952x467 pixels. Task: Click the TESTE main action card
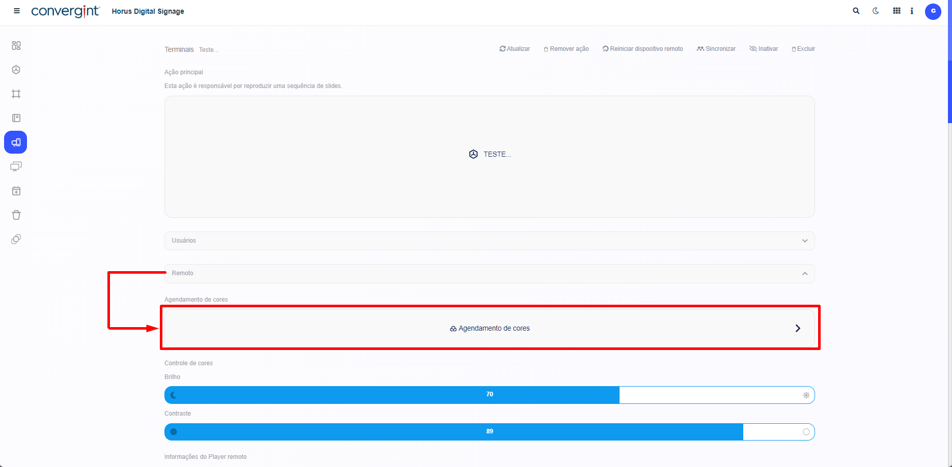click(x=489, y=155)
